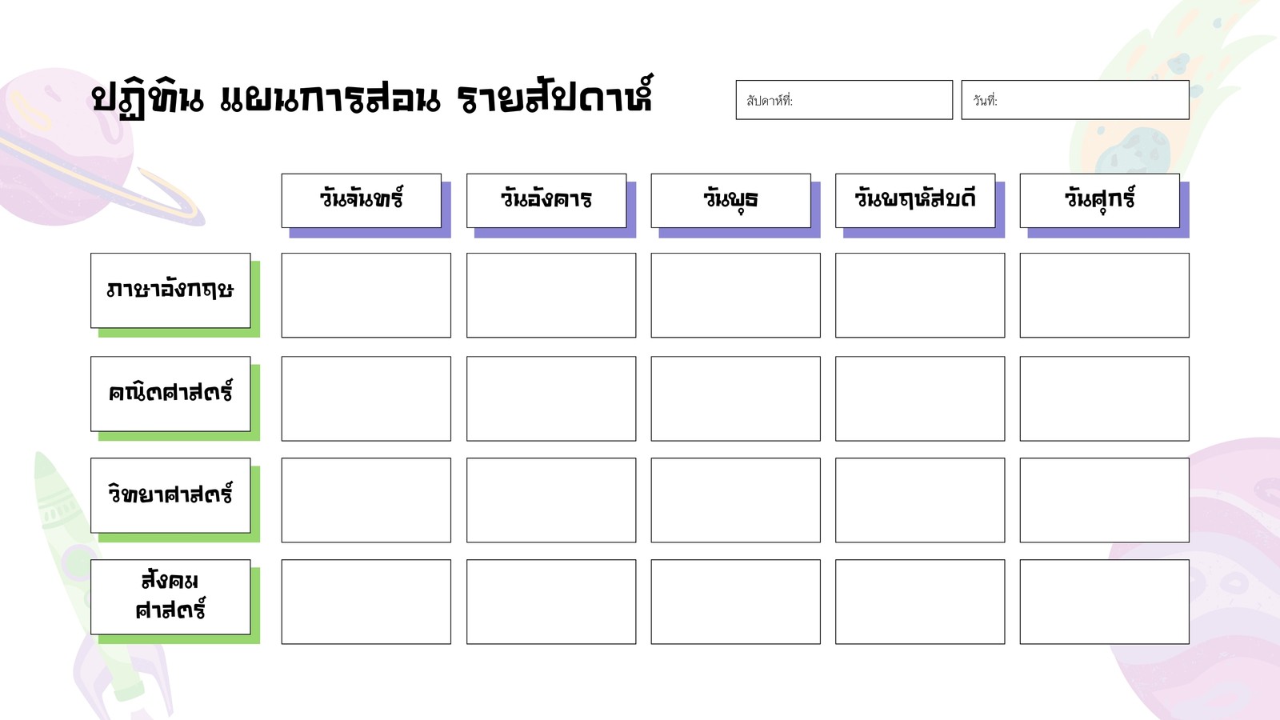1280x720 pixels.
Task: Select the คณิตศาสตร์ subject label
Action: click(x=170, y=394)
